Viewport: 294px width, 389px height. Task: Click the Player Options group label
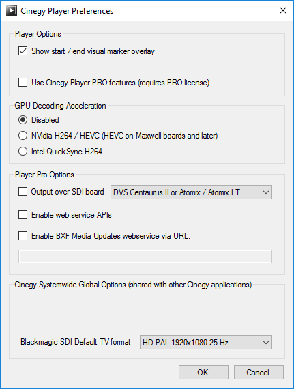(x=38, y=34)
